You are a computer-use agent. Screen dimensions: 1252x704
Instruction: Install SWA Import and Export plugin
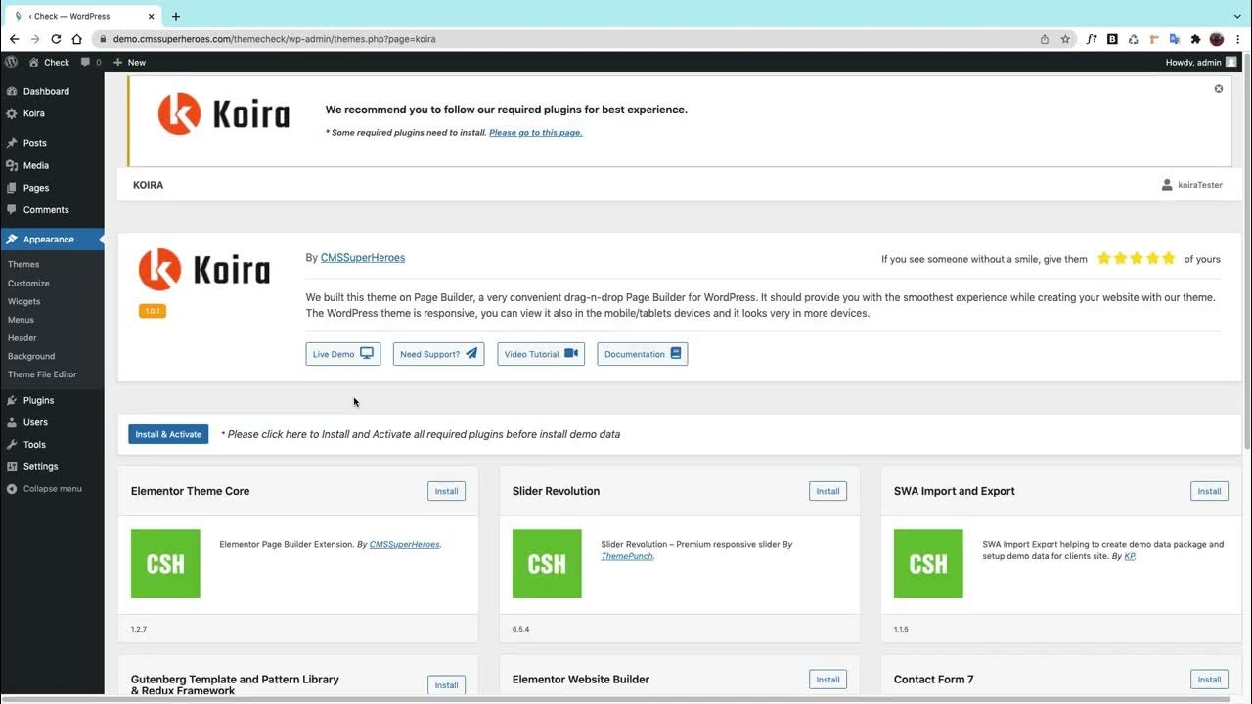[1209, 491]
